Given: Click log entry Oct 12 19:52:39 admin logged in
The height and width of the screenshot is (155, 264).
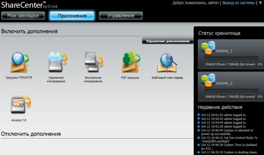Looking at the screenshot, I should [224, 126].
